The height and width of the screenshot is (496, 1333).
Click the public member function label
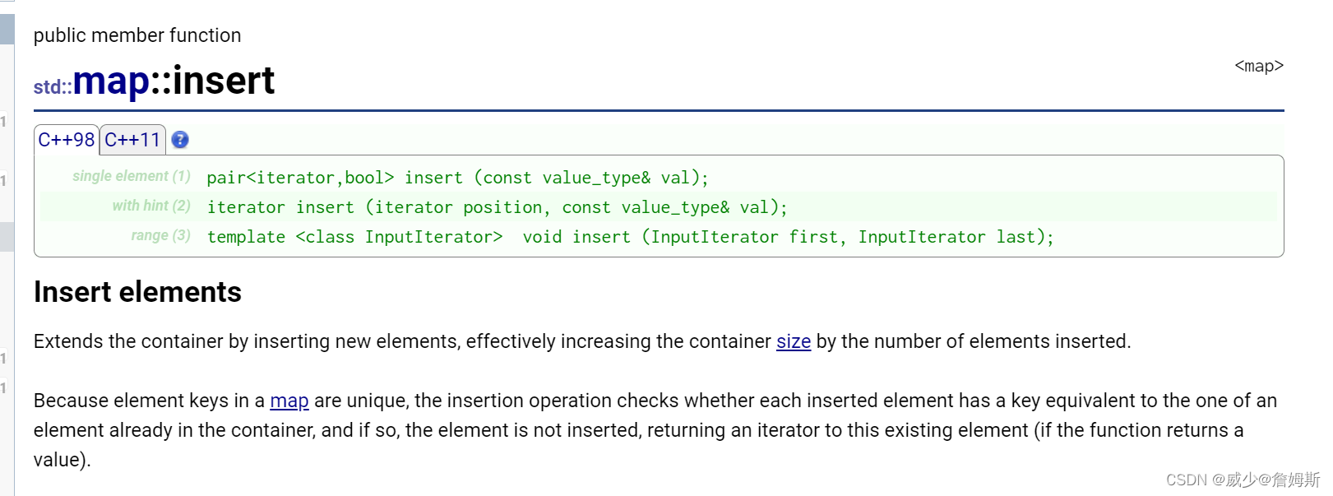pyautogui.click(x=137, y=35)
